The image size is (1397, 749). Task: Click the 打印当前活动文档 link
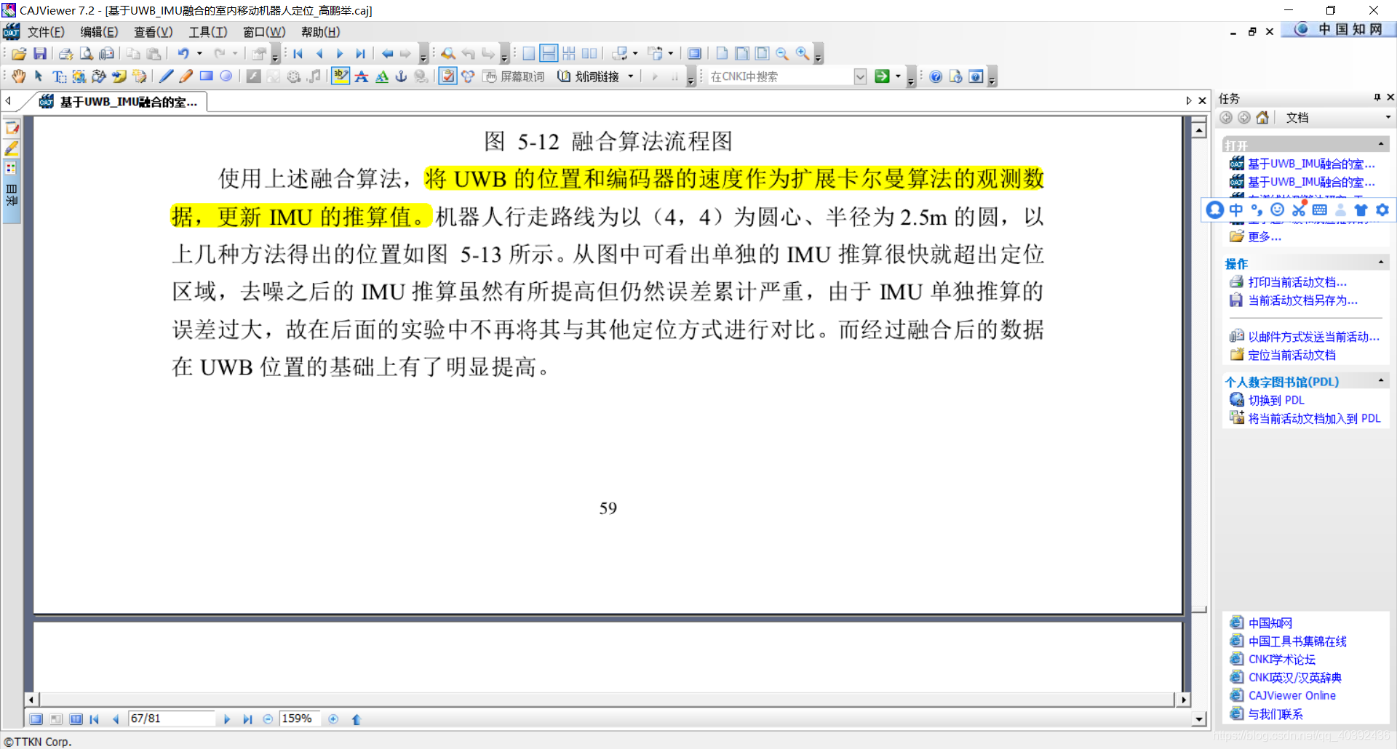[1297, 282]
